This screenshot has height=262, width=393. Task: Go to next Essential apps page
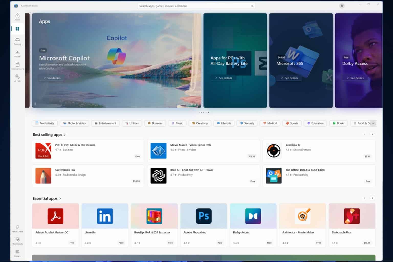(372, 198)
